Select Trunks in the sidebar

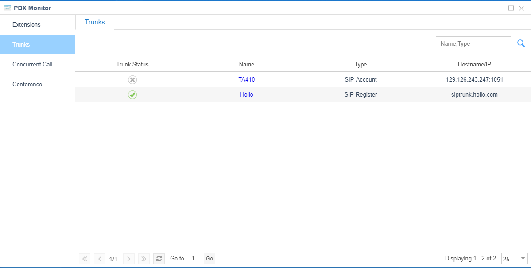(37, 44)
